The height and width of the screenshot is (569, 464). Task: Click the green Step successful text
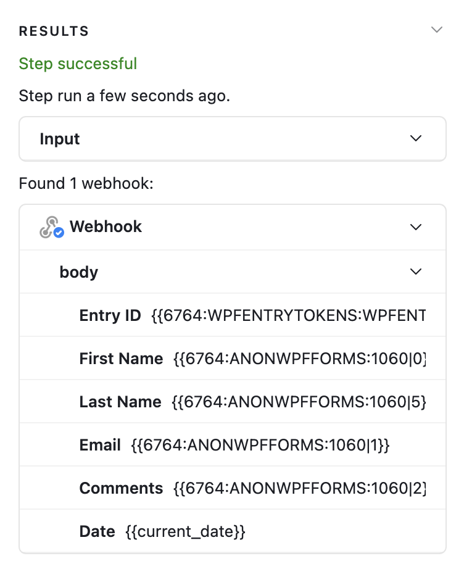tap(78, 64)
